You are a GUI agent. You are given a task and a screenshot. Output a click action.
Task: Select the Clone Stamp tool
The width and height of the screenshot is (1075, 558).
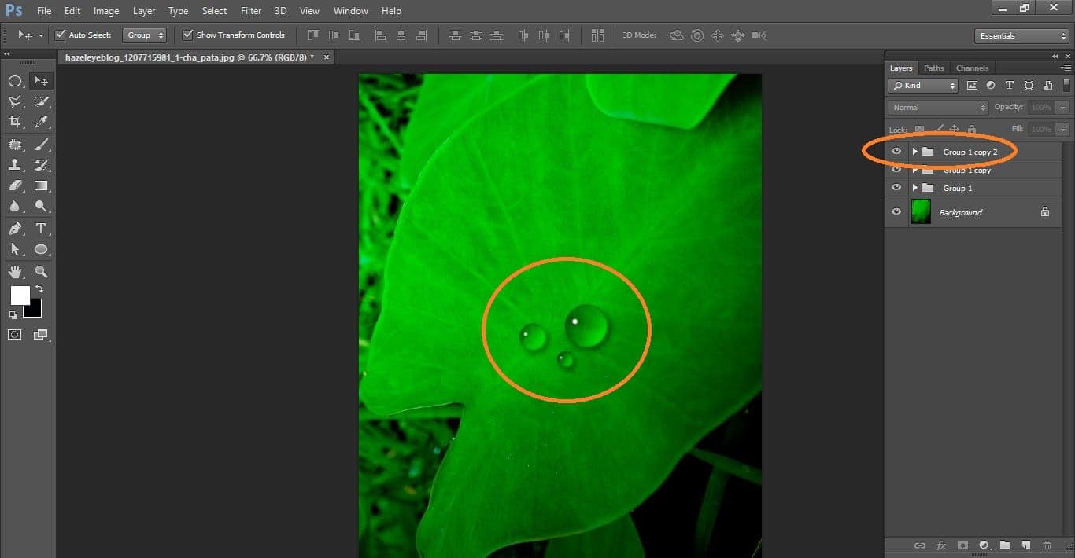[16, 165]
